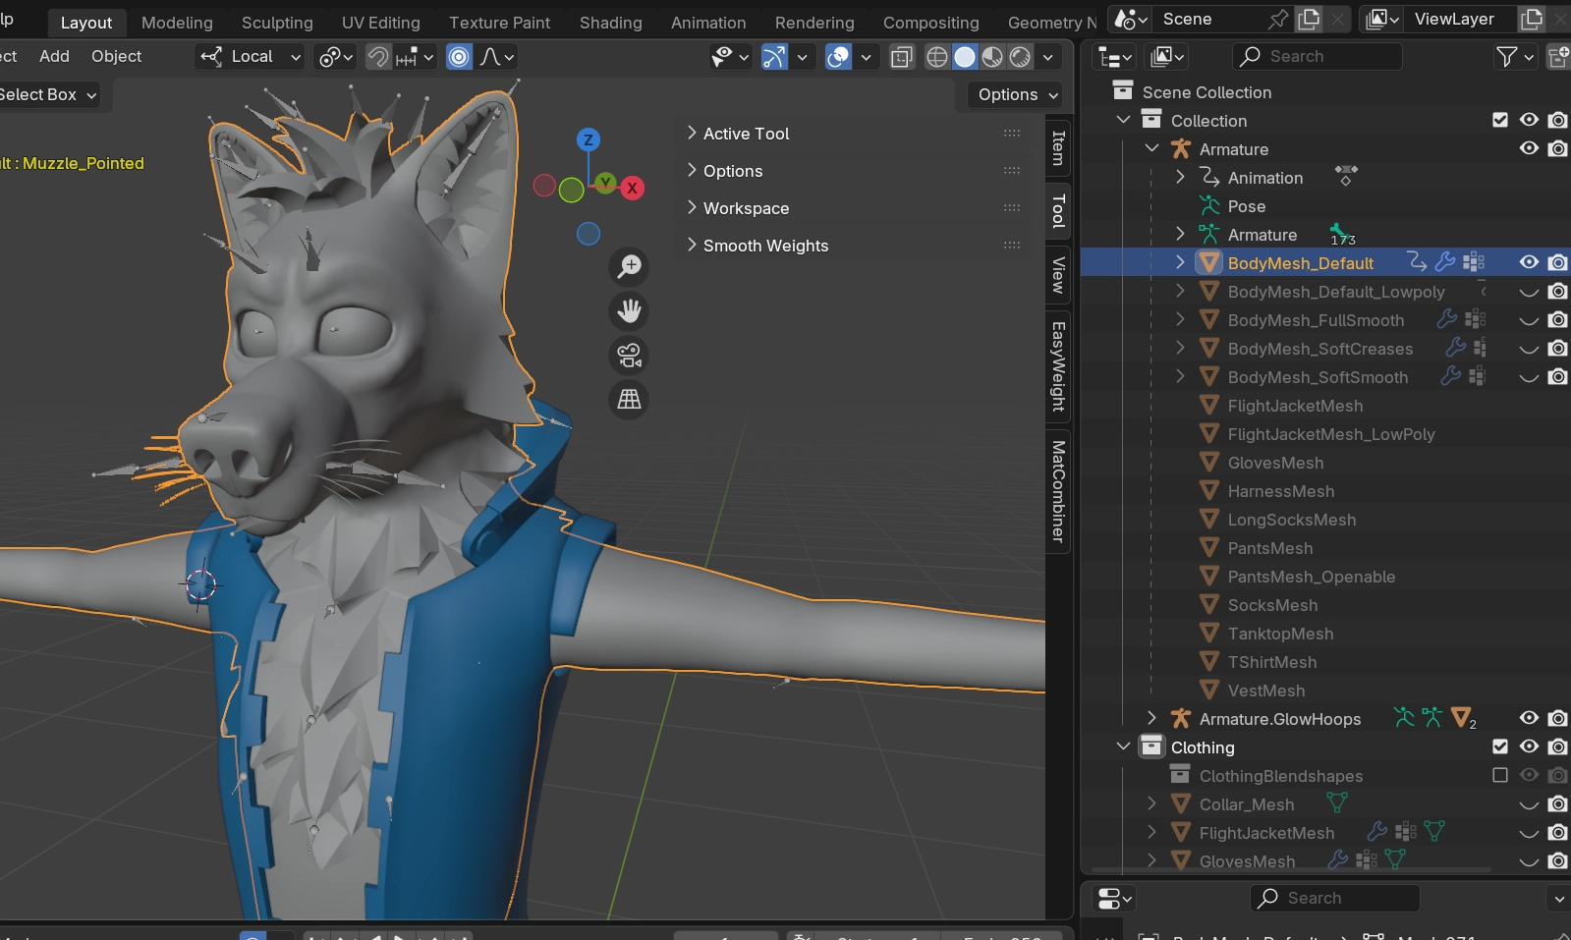This screenshot has height=940, width=1571.
Task: Uncheck the Clothing collection checkbox
Action: click(x=1499, y=746)
